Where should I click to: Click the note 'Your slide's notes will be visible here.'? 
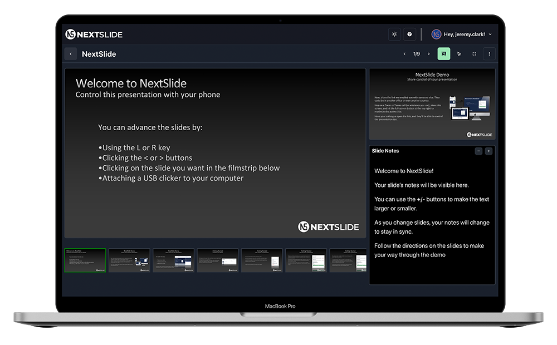click(422, 185)
